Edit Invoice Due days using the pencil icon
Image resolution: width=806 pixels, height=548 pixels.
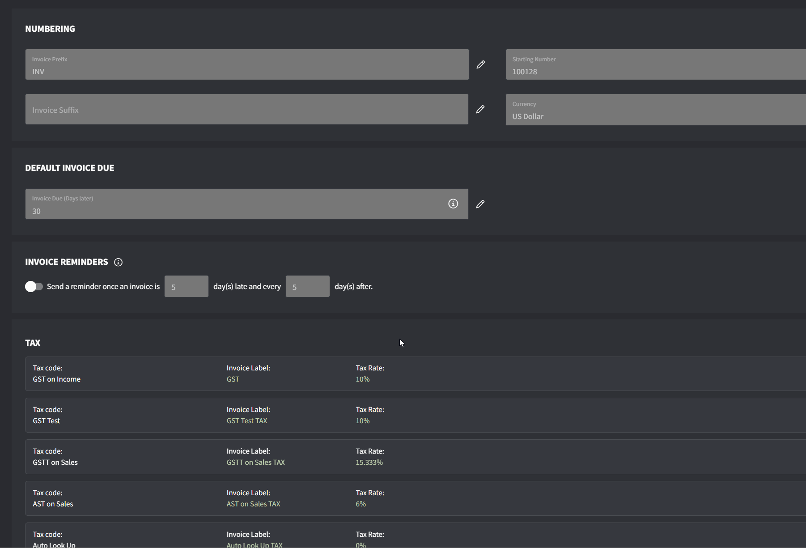pyautogui.click(x=480, y=204)
